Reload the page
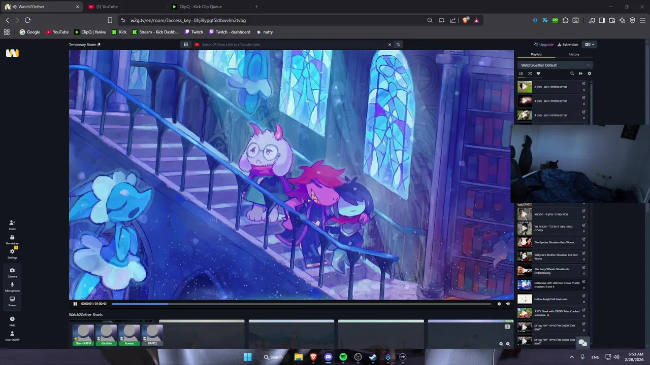The height and width of the screenshot is (365, 650). pyautogui.click(x=27, y=20)
